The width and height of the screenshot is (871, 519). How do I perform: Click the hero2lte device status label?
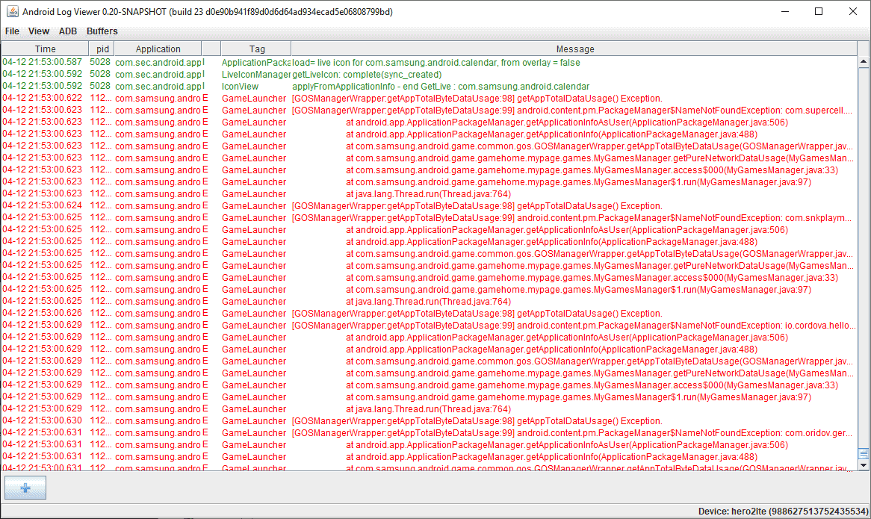pyautogui.click(x=781, y=512)
